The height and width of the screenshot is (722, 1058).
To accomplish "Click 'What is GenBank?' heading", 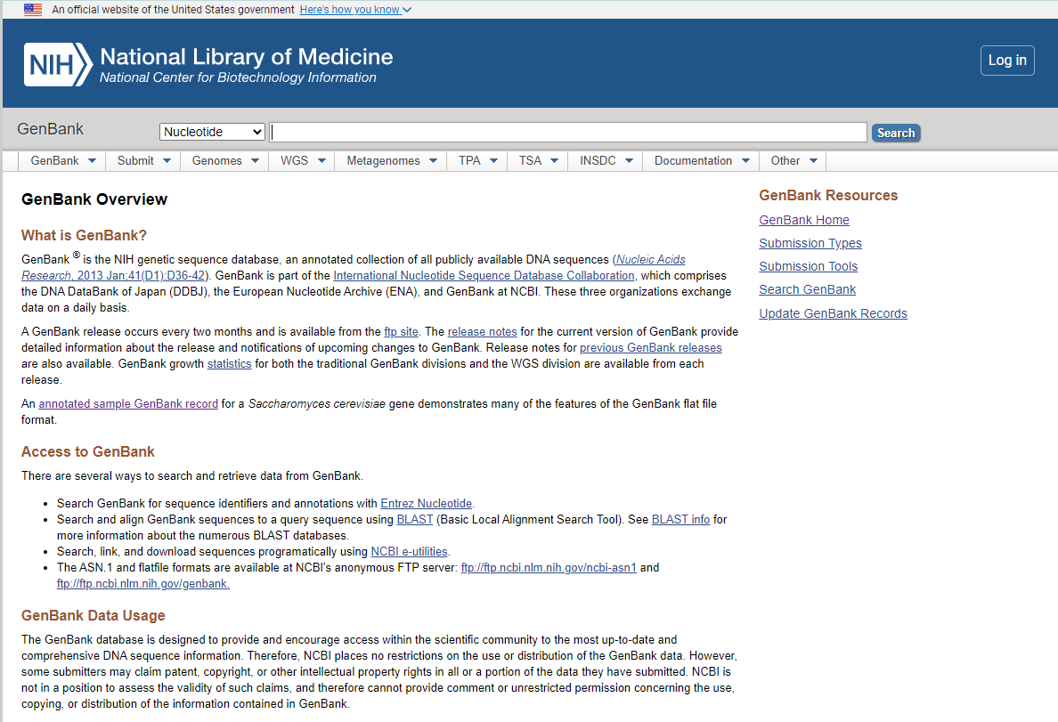I will tap(84, 235).
